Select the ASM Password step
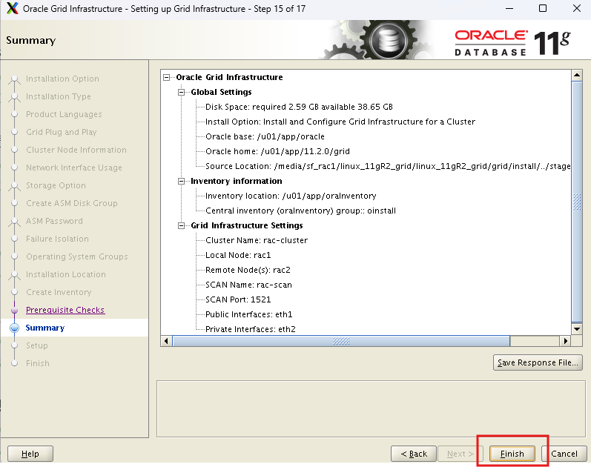 [x=54, y=221]
